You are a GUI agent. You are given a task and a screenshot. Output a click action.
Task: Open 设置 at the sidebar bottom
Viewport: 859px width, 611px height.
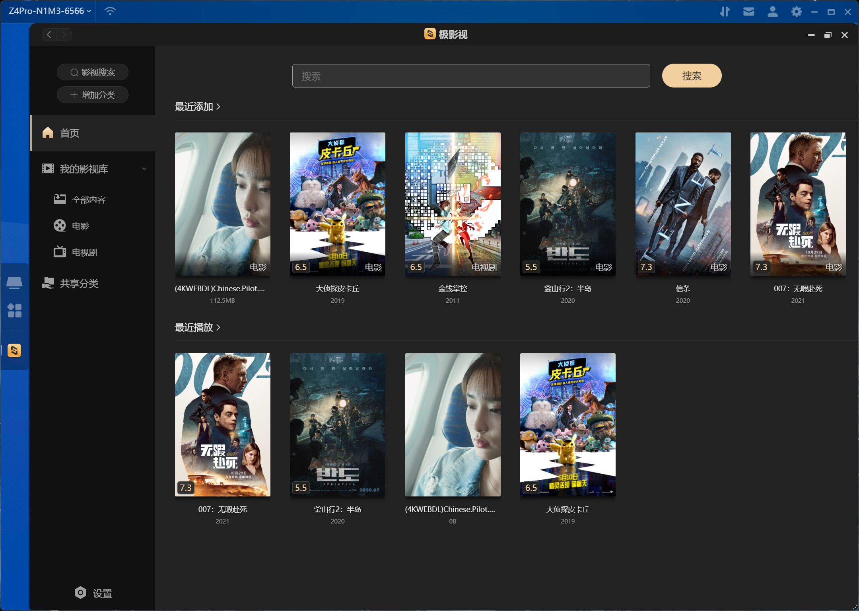click(x=93, y=593)
